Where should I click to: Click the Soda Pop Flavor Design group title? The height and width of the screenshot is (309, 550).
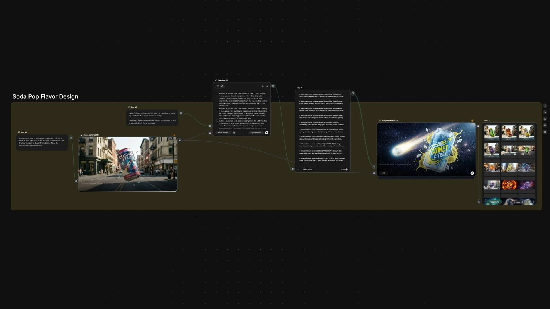[45, 97]
